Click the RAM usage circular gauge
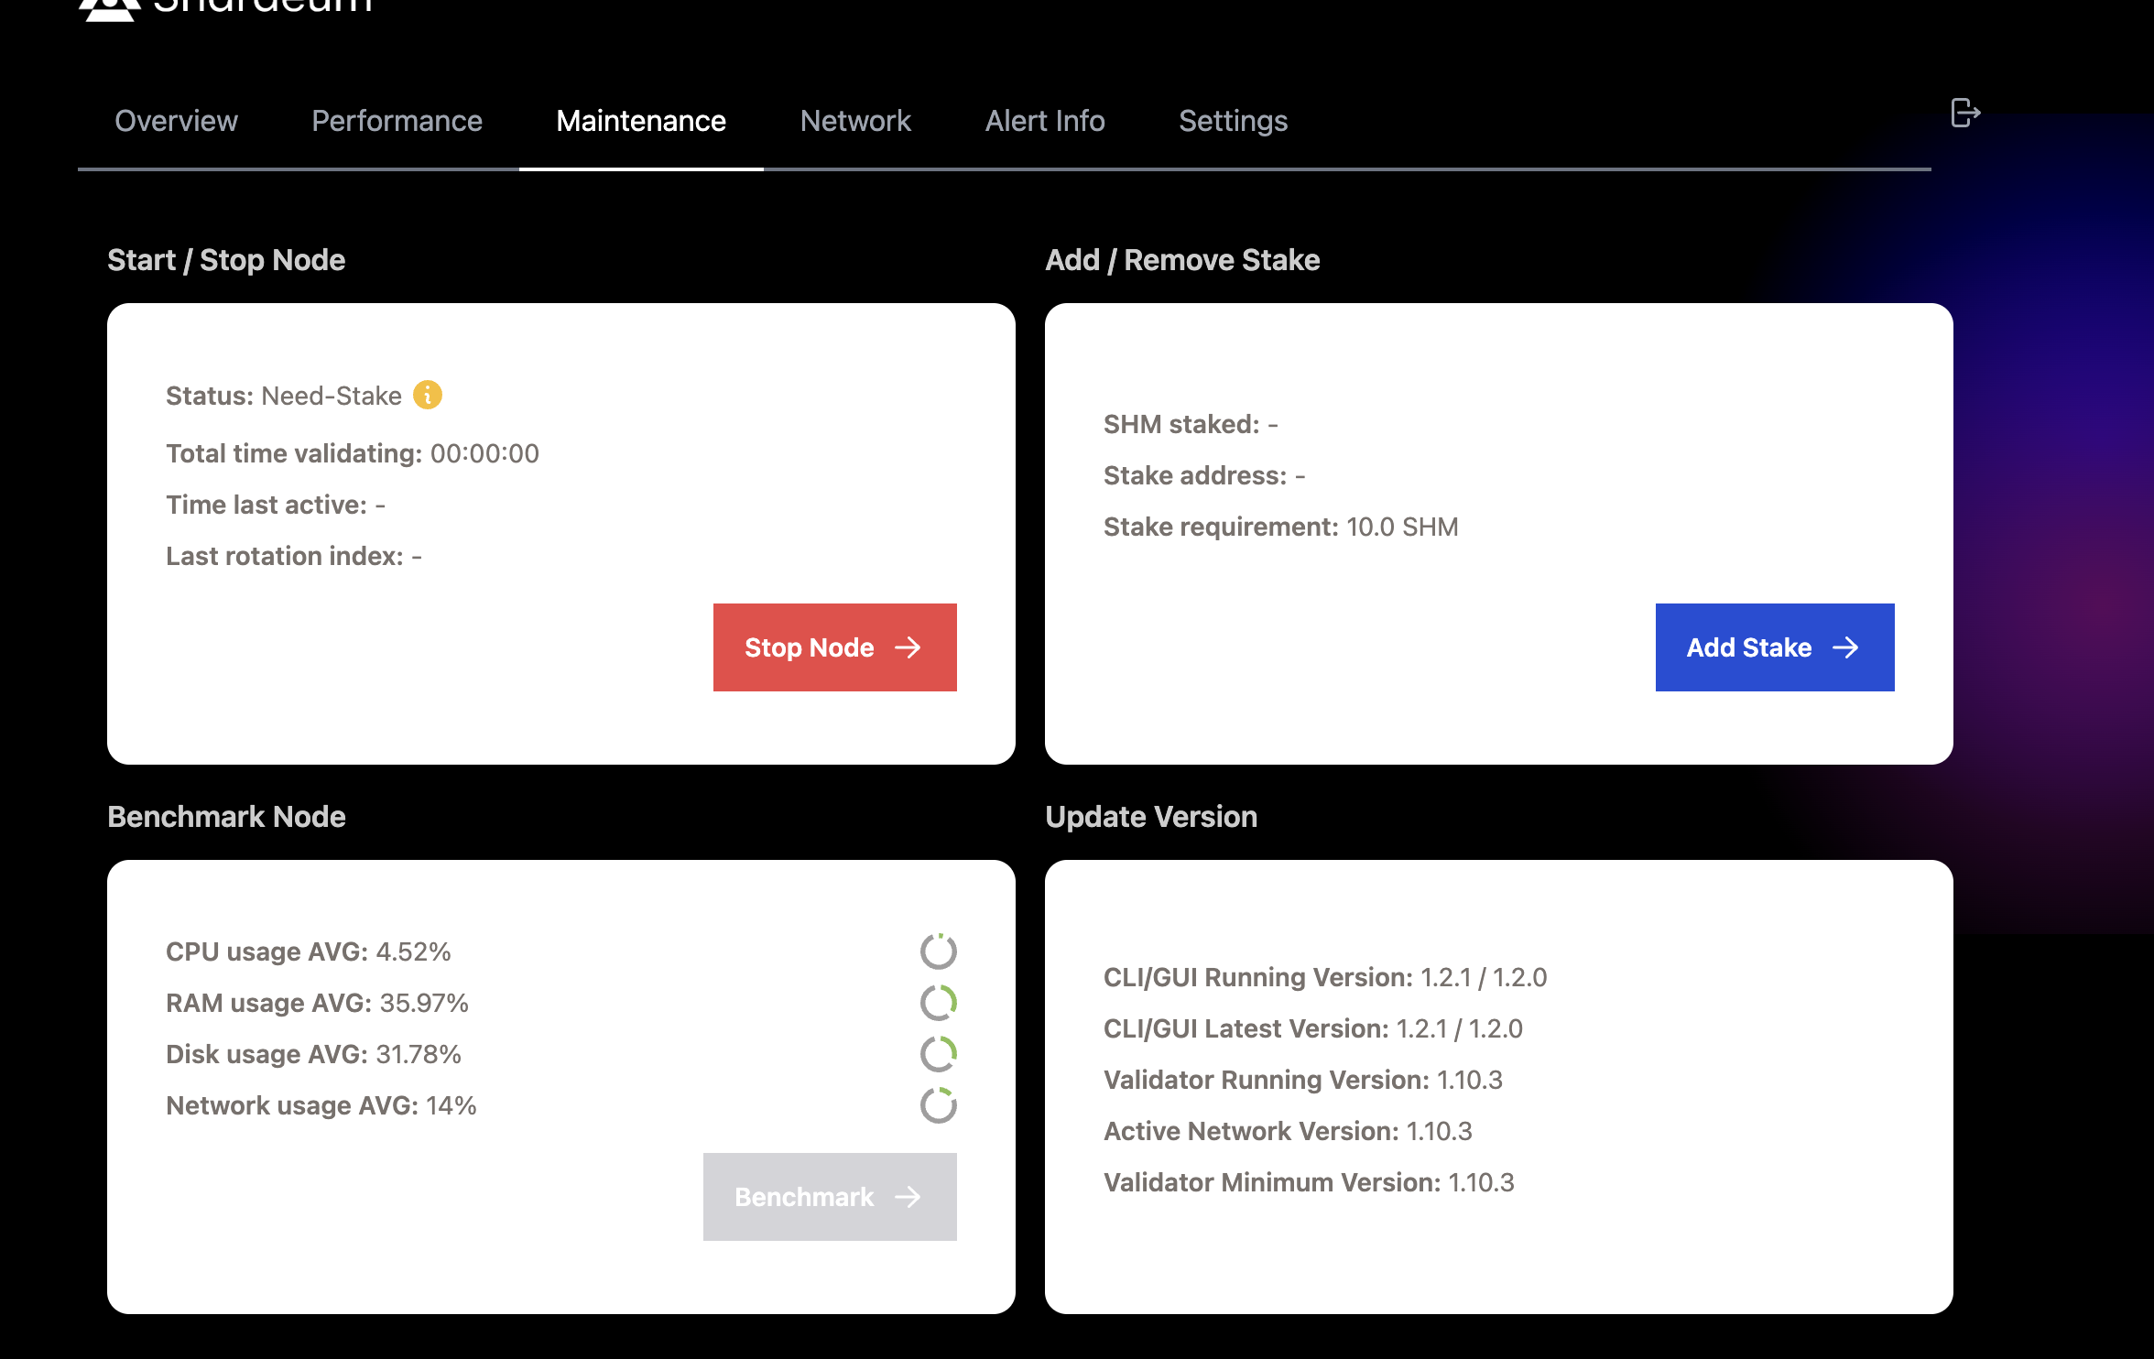 939,1003
